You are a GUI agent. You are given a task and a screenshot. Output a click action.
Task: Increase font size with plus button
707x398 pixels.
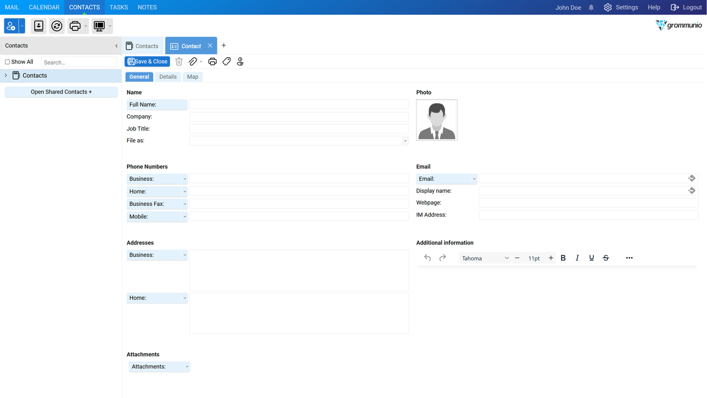coord(551,258)
